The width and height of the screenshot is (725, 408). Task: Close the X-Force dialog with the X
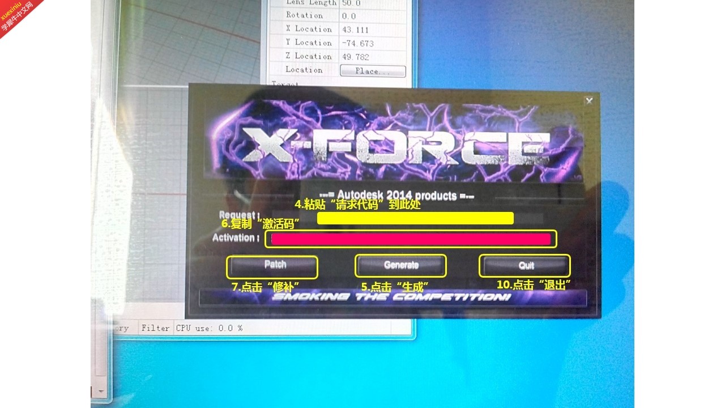tap(589, 100)
